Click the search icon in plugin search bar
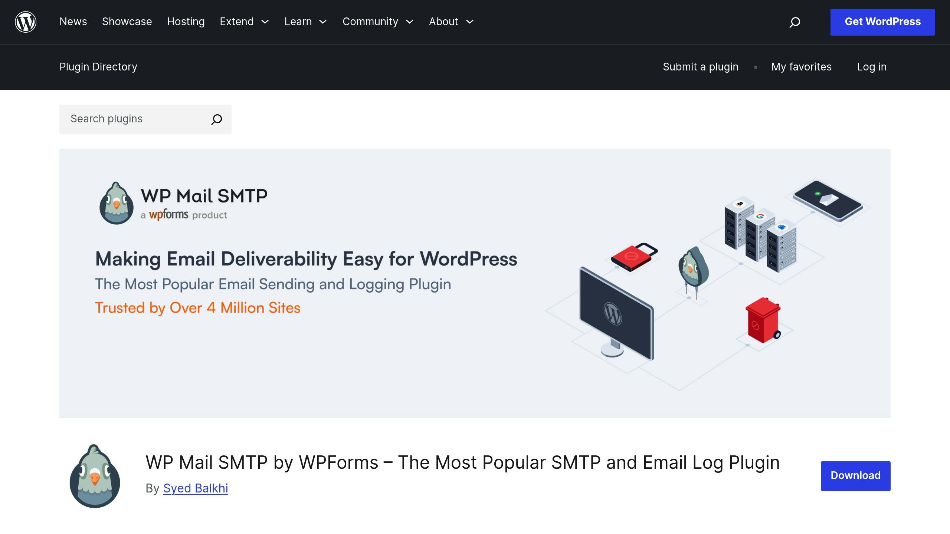Screen dimensions: 950x534 (217, 119)
